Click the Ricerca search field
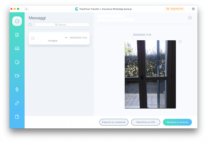 pyautogui.click(x=62, y=25)
